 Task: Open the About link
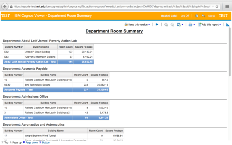coord(211,16)
